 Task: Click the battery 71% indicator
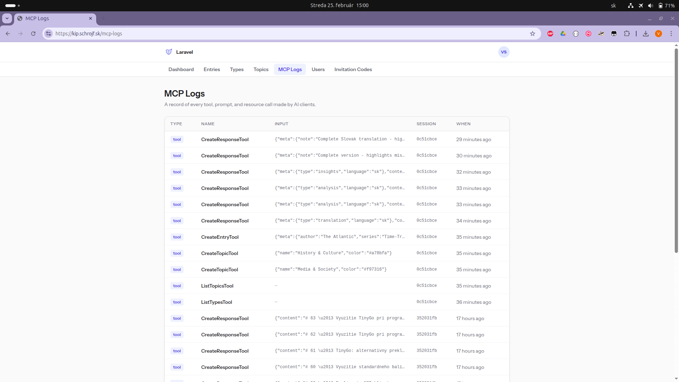coord(666,5)
